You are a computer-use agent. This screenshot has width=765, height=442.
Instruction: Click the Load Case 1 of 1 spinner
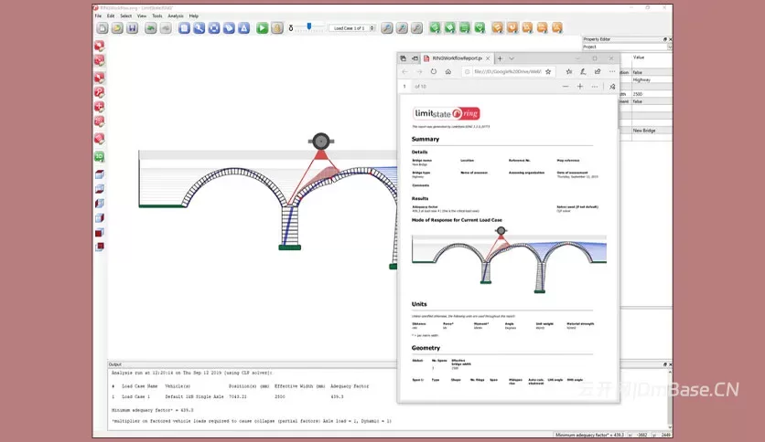coord(351,28)
